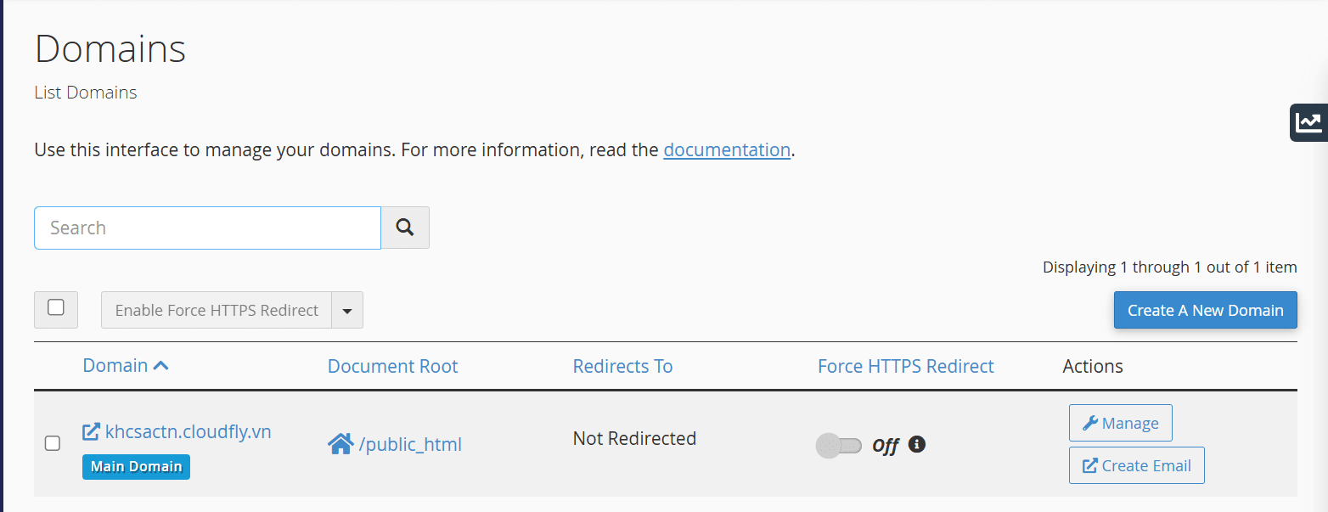The width and height of the screenshot is (1328, 512).
Task: Open the statistics chart side panel icon
Action: (x=1308, y=122)
